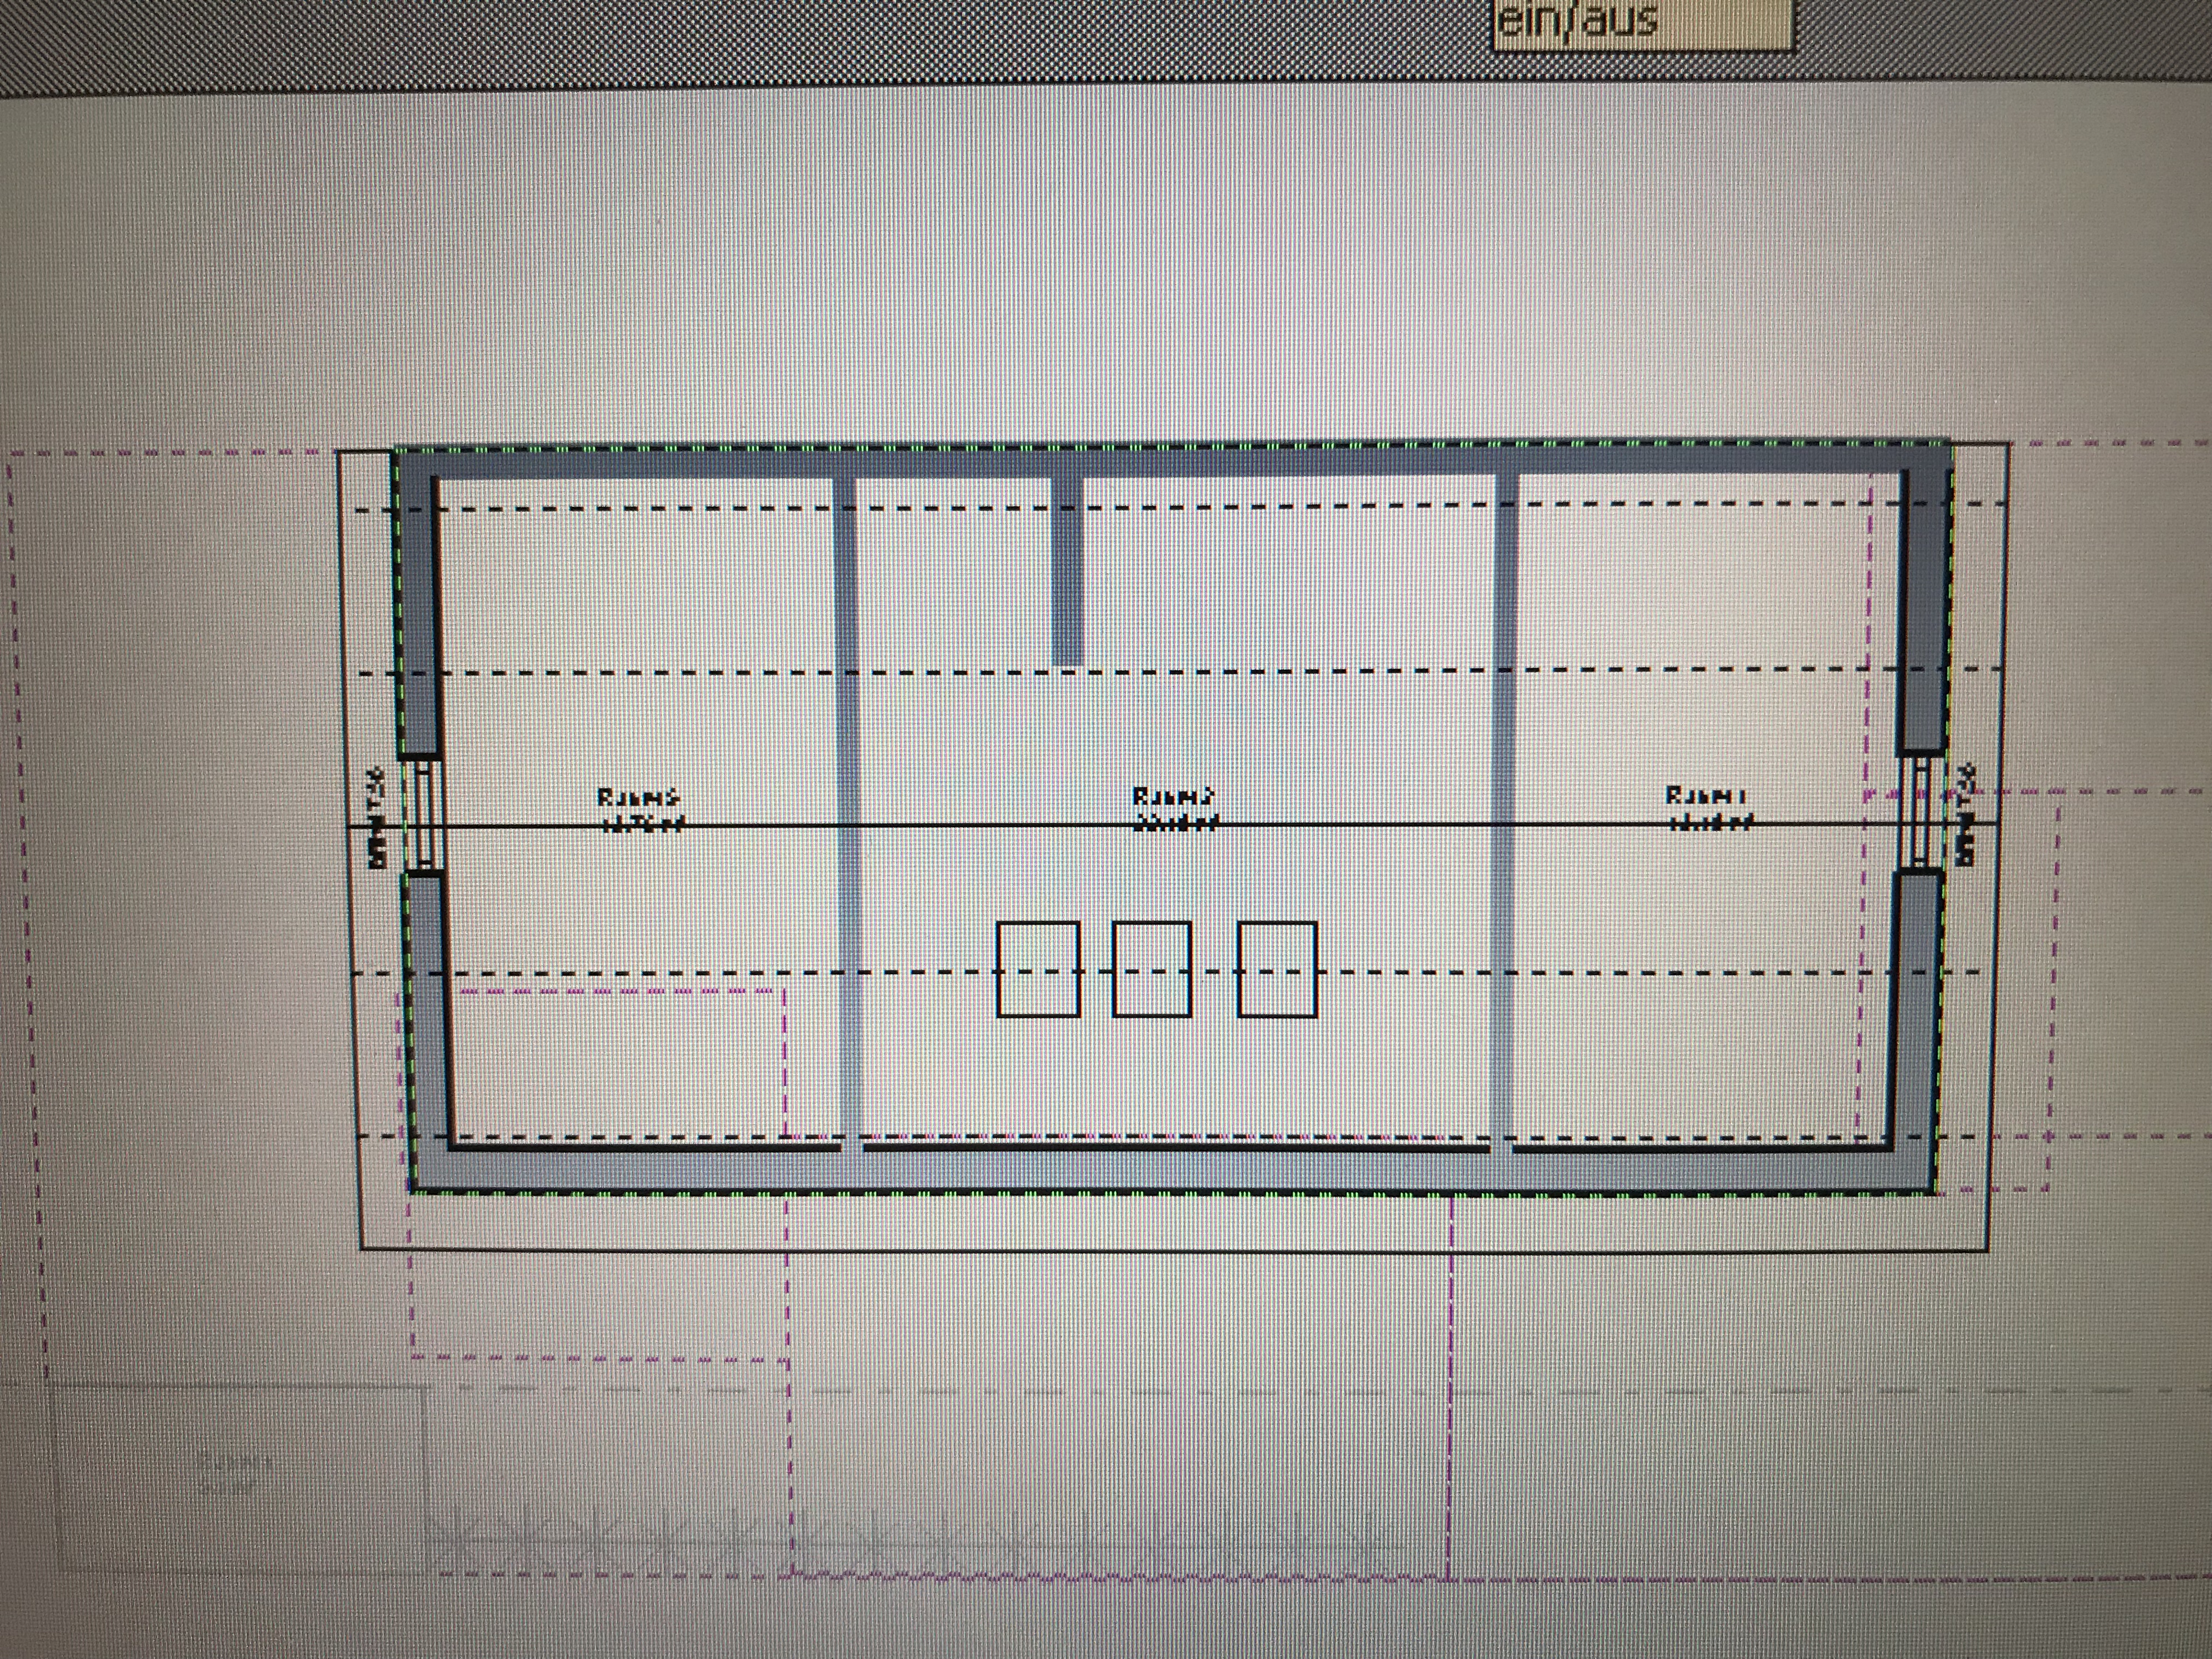This screenshot has height=1659, width=2212.
Task: Click the left window's vertical dimension label
Action: tap(377, 818)
